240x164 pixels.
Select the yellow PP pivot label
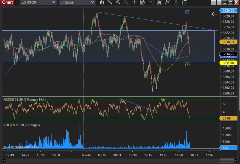187,65
